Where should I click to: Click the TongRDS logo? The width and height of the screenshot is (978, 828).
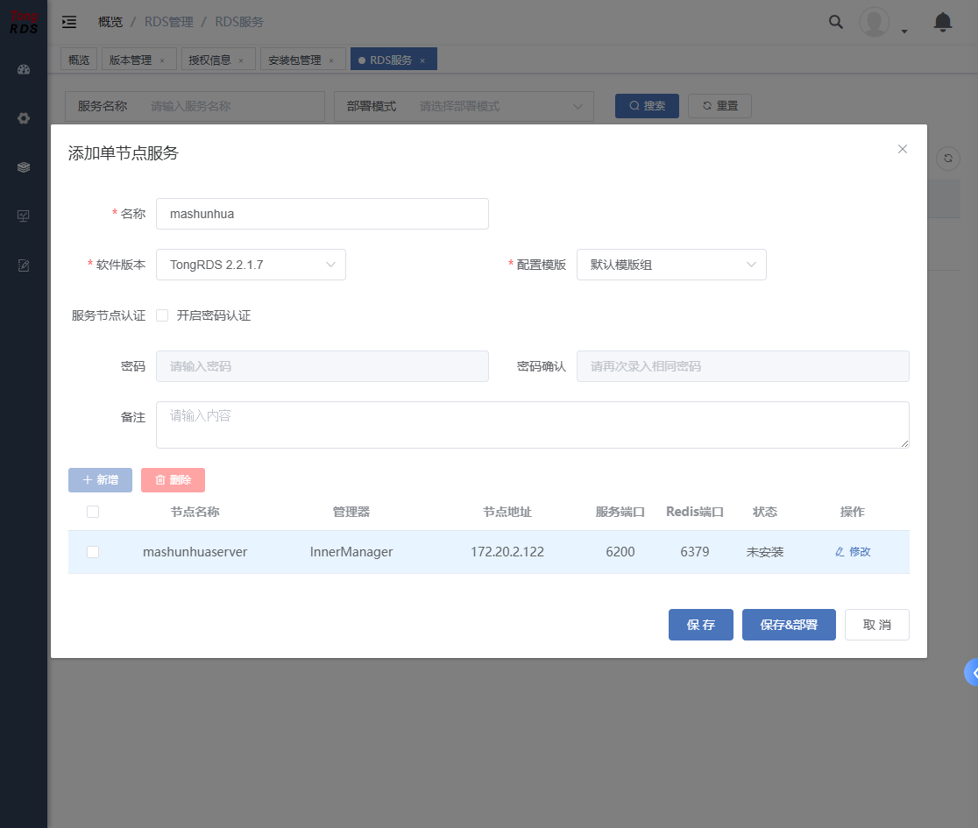[x=24, y=22]
